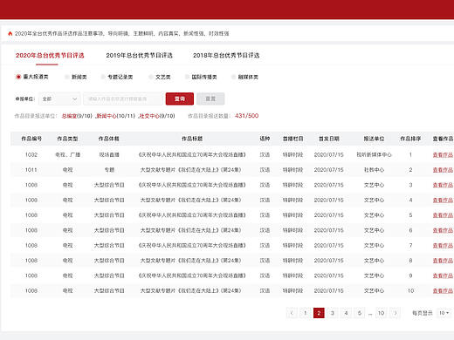Go to the previous page with left arrow
Image resolution: width=454 pixels, height=340 pixels.
pyautogui.click(x=292, y=313)
